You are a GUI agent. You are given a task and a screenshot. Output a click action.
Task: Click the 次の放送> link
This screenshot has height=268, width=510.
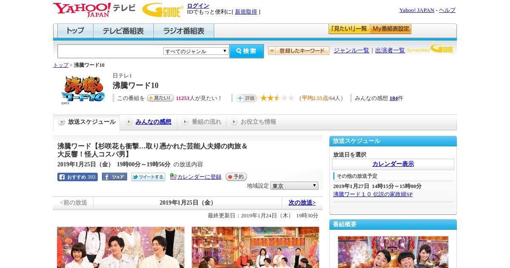(x=302, y=203)
